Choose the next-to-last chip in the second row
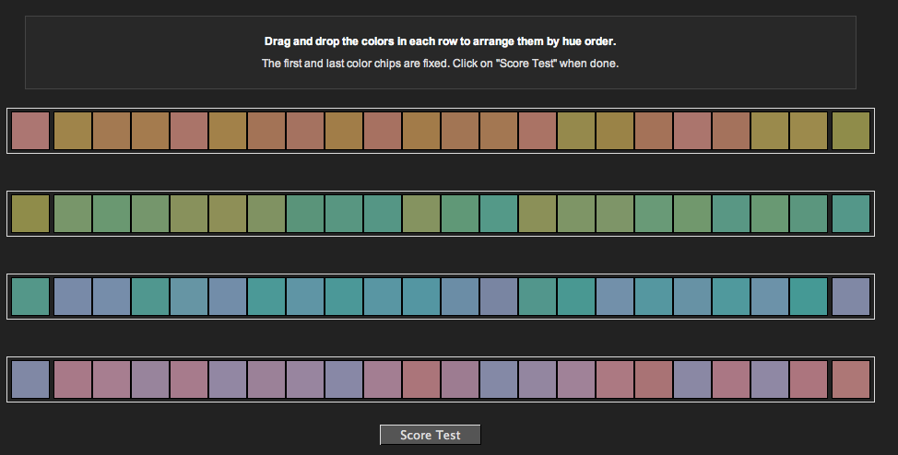898x455 pixels. [x=808, y=214]
